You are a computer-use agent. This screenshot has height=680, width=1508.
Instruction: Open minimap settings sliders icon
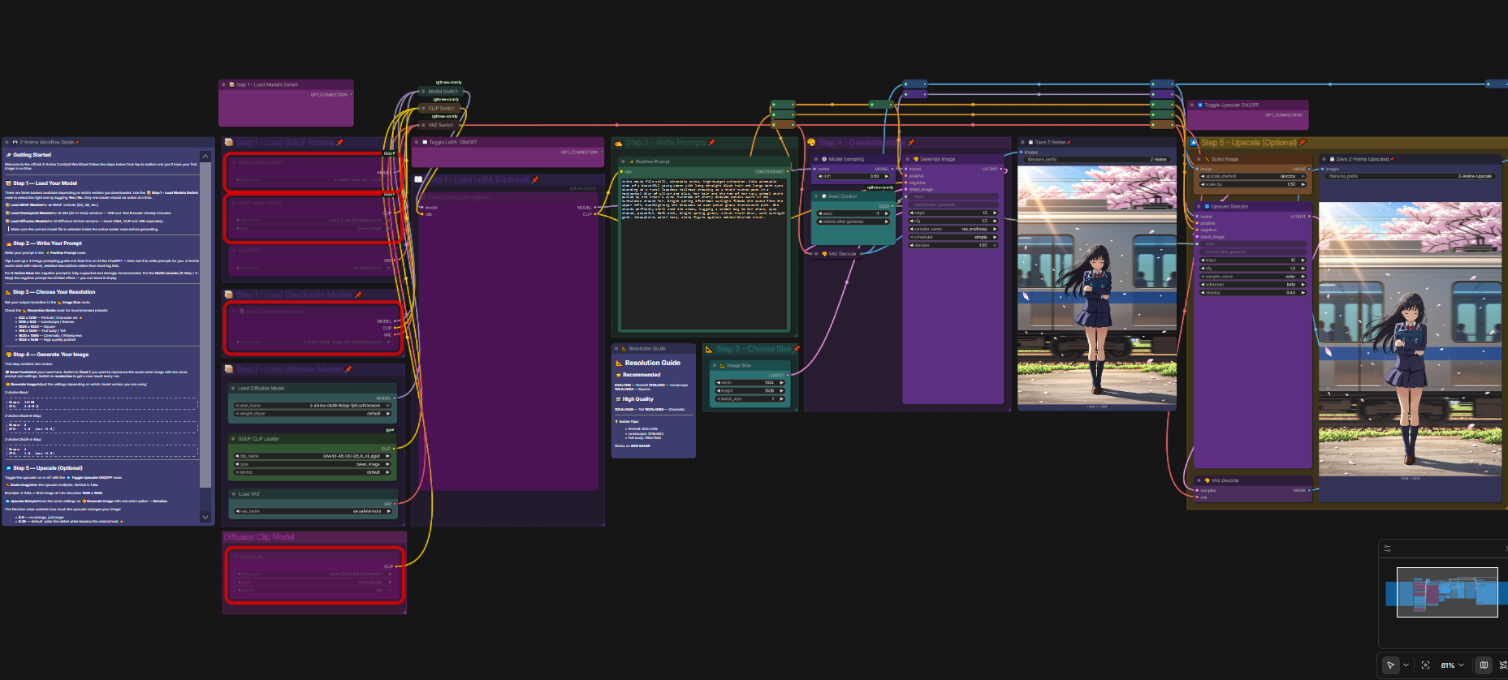pos(1387,549)
